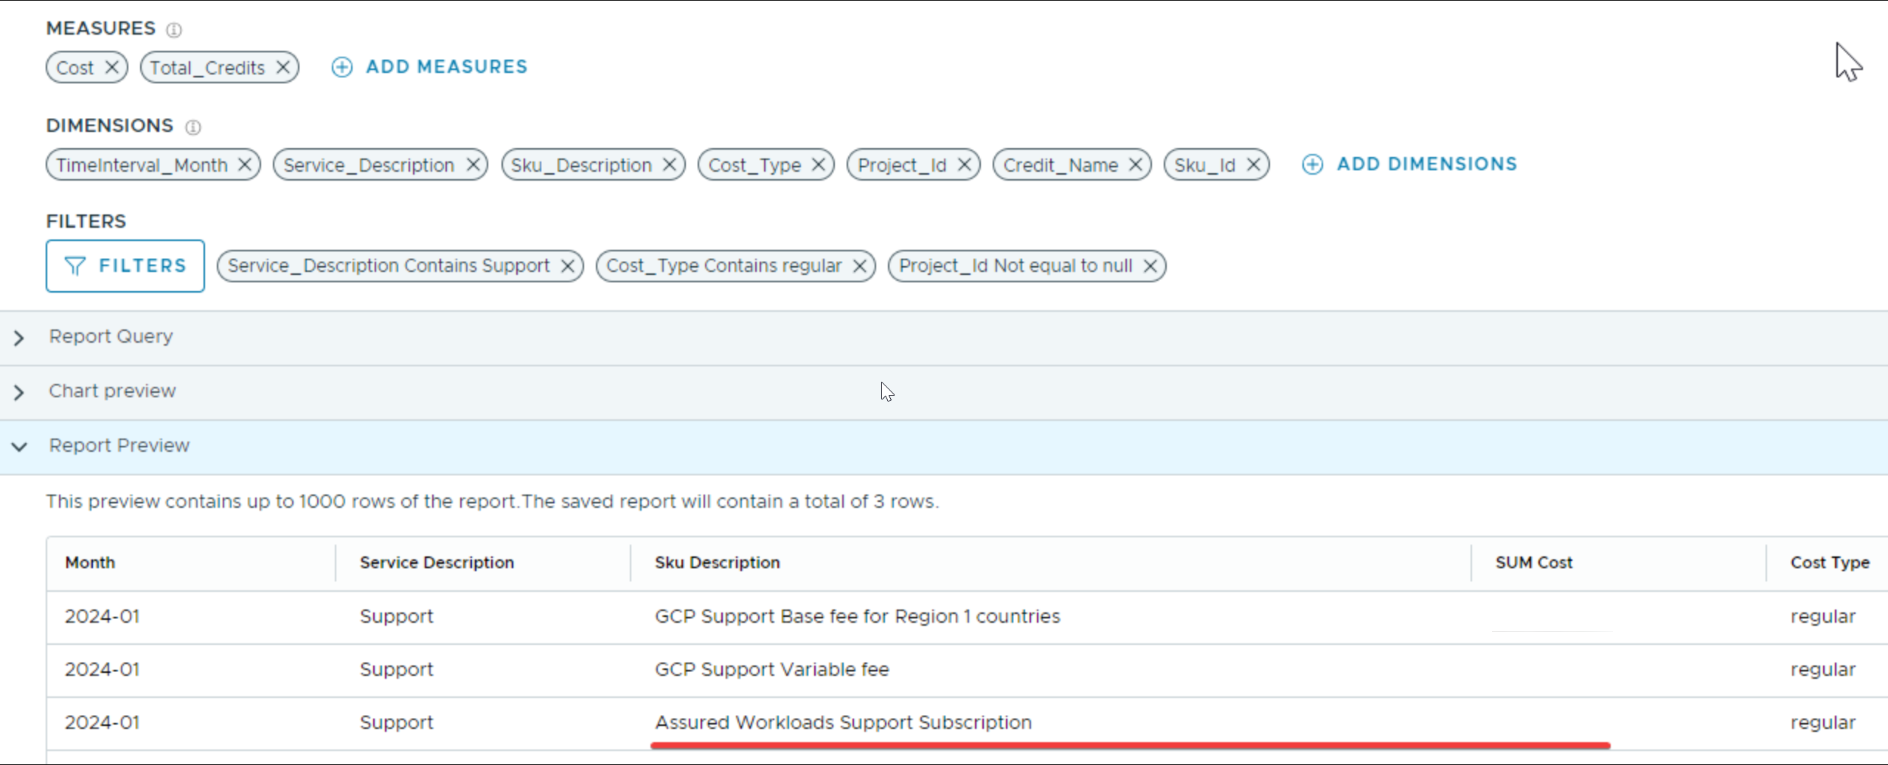Remove the Cost_Type dimension chip
Image resolution: width=1888 pixels, height=765 pixels.
coord(818,165)
